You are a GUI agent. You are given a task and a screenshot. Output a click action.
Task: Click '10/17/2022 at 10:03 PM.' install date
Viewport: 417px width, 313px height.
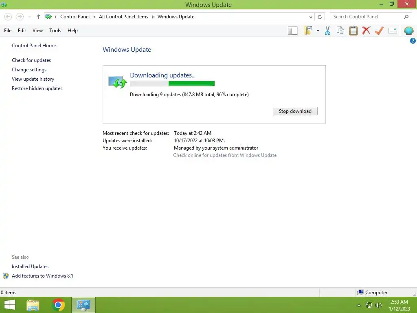pos(199,141)
